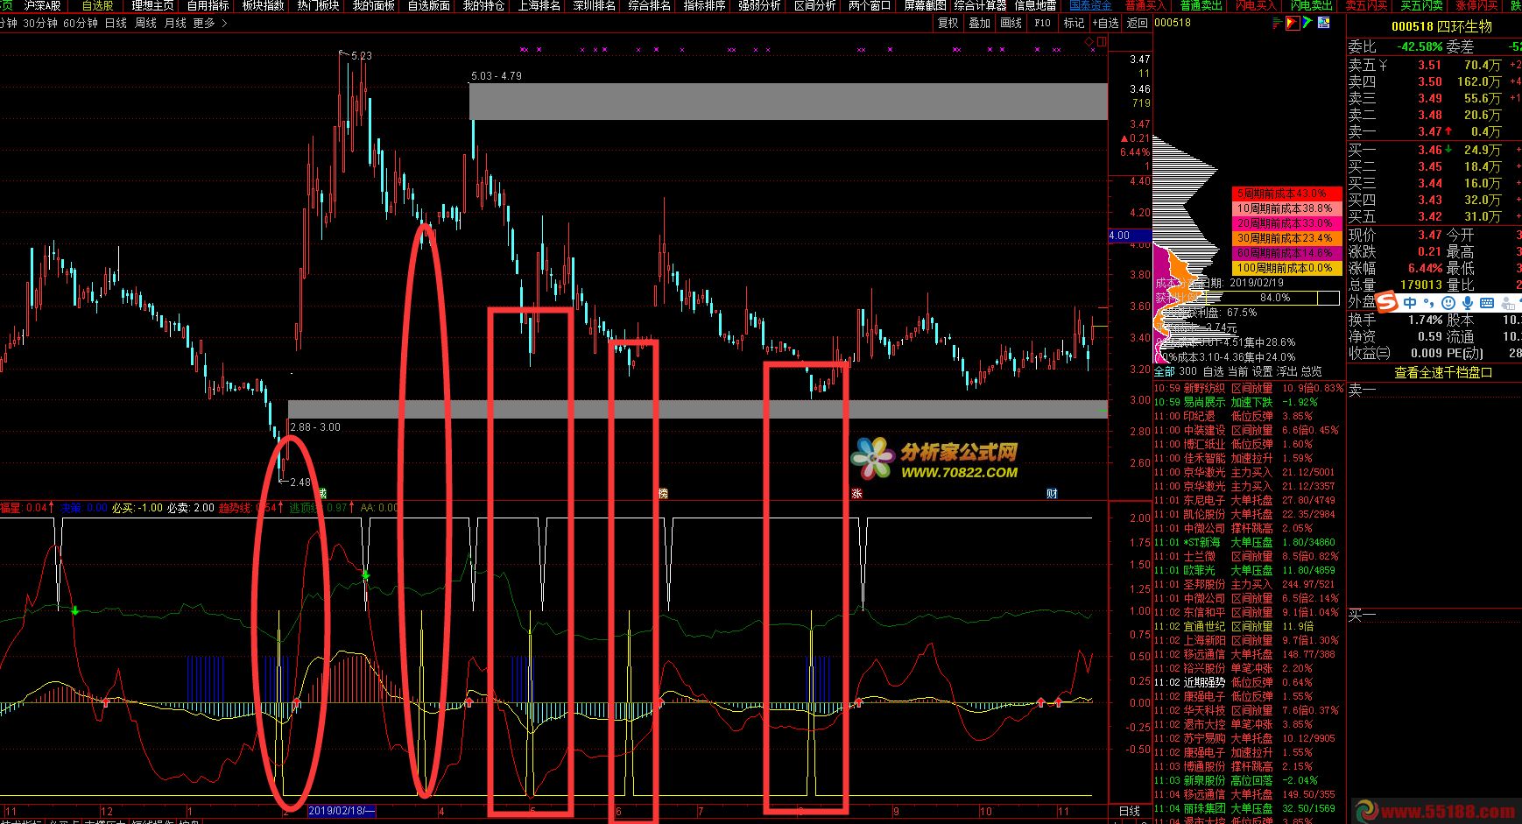Open 信息地雷 menu item

1035,5
